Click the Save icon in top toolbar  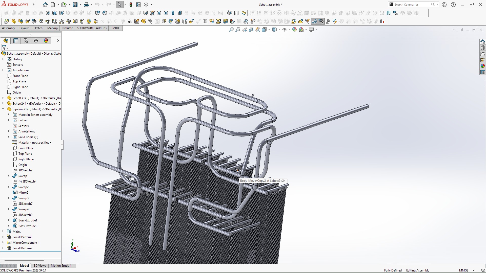pyautogui.click(x=75, y=5)
